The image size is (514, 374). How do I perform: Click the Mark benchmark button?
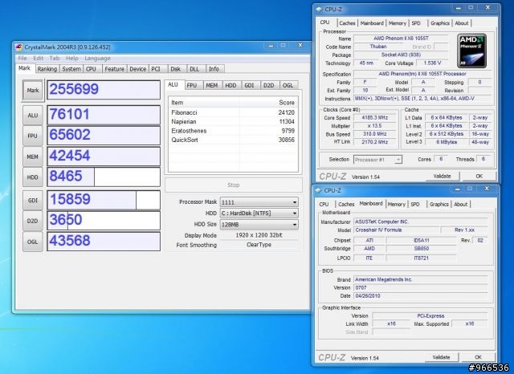pyautogui.click(x=33, y=90)
